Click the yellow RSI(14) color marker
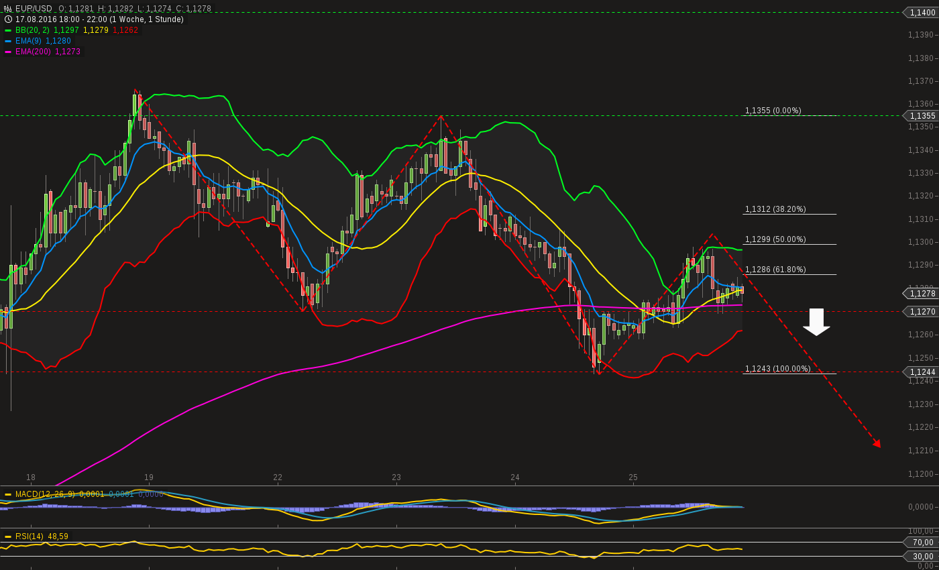This screenshot has height=570, width=939. click(x=8, y=536)
